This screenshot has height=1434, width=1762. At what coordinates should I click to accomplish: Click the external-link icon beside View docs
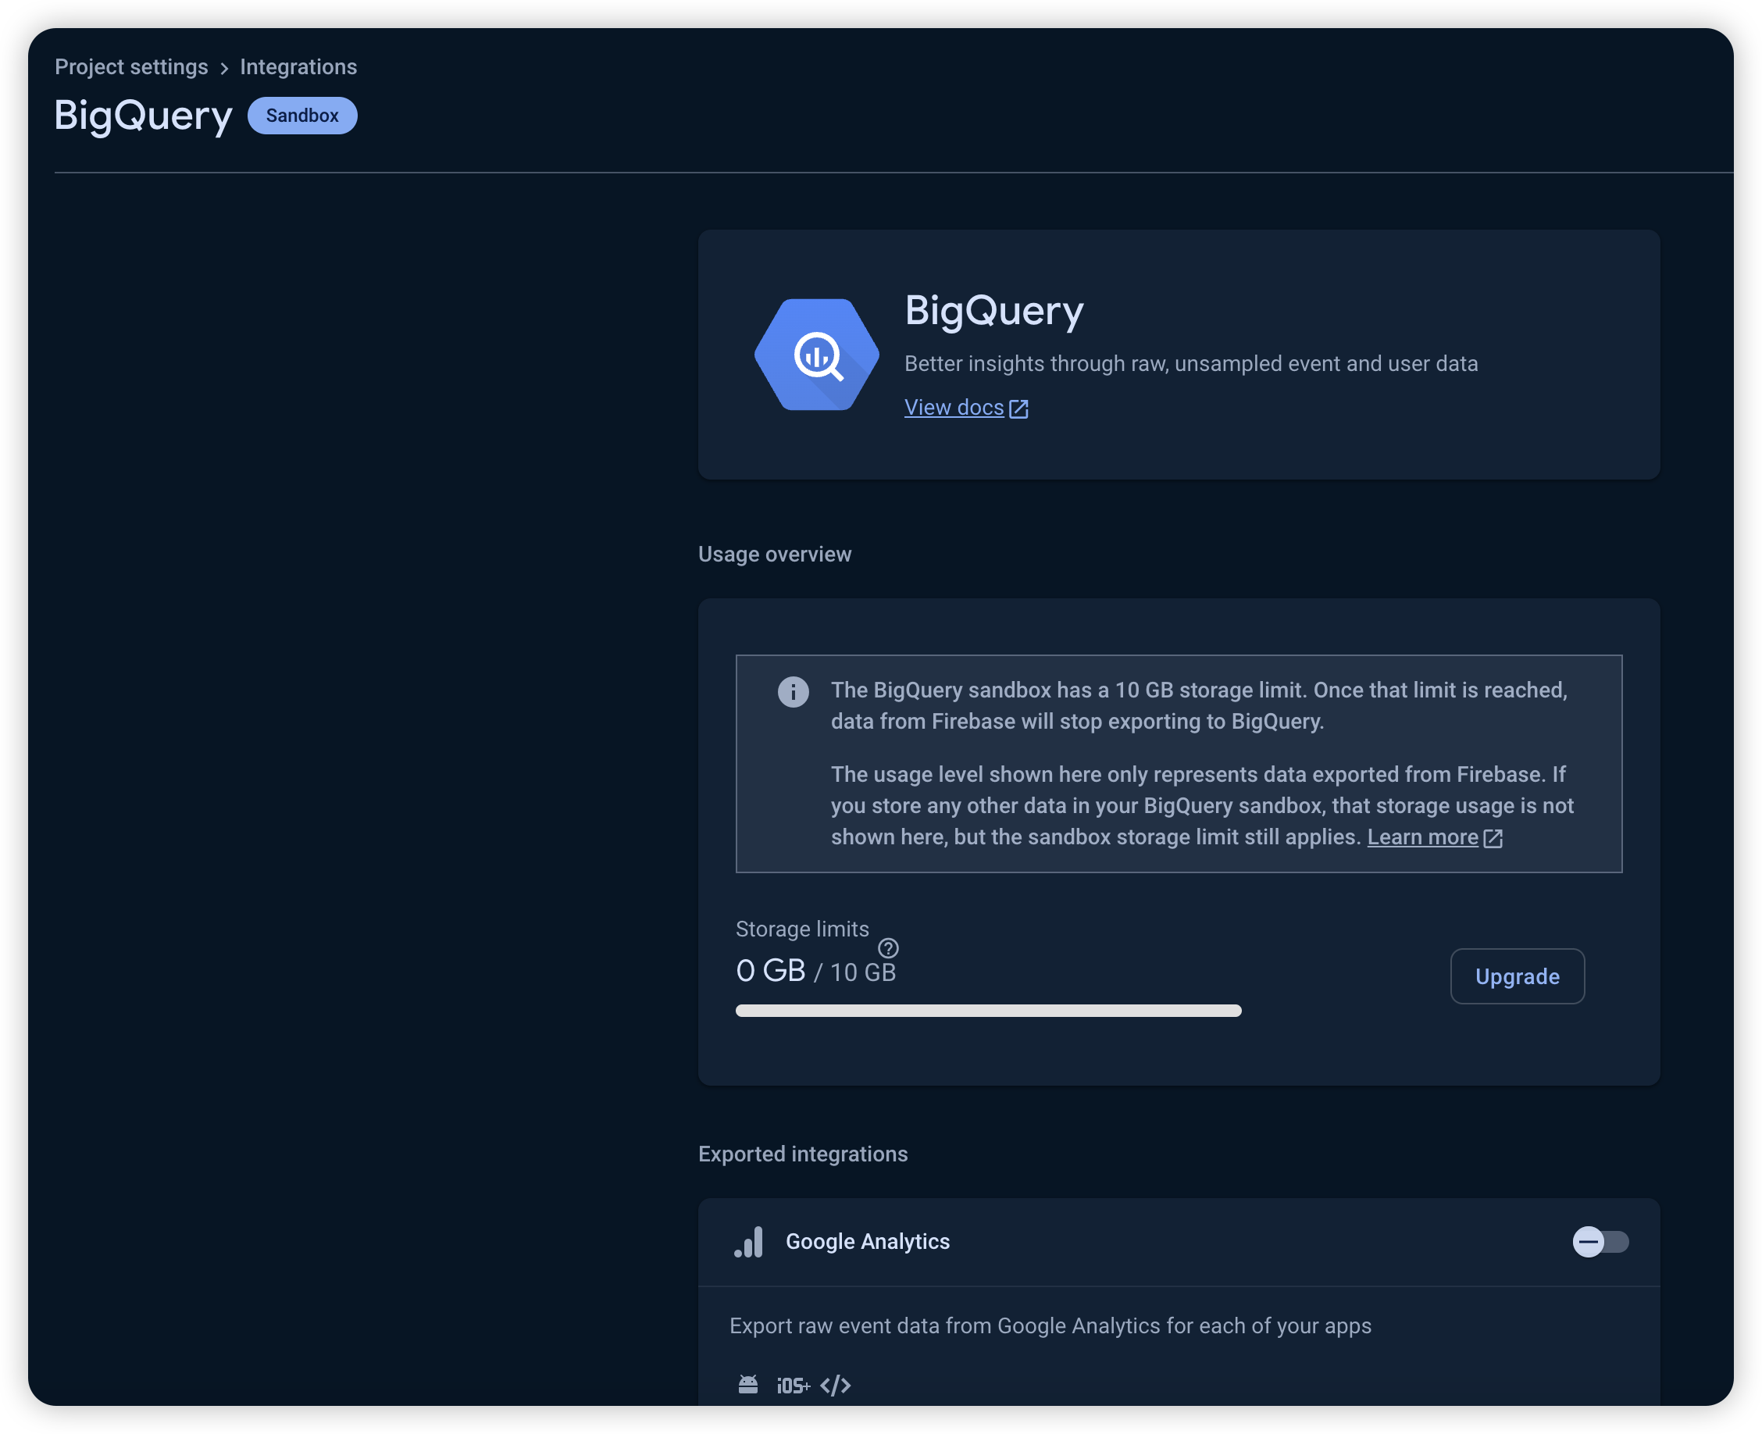[x=1018, y=409]
